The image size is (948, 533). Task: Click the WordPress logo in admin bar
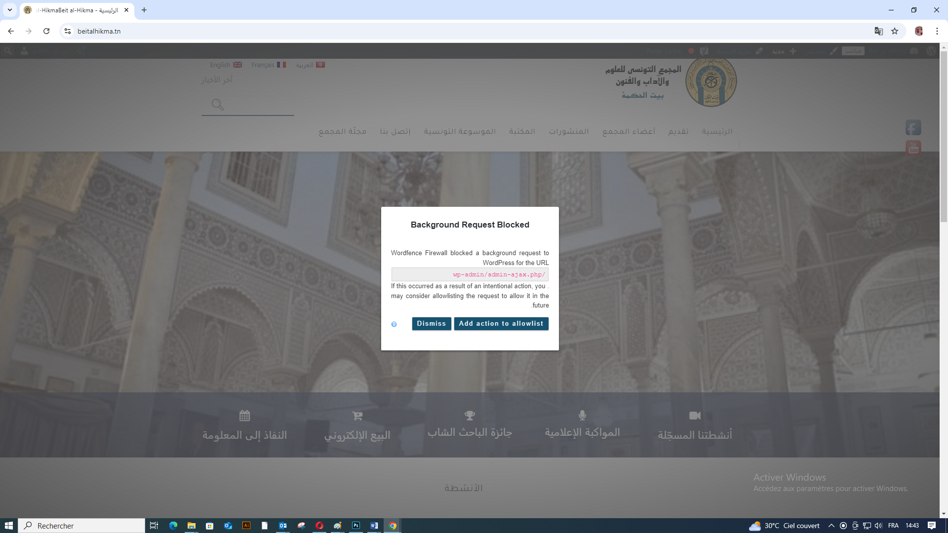(x=931, y=51)
